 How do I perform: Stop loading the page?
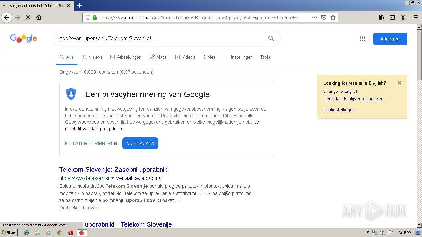pos(28,17)
